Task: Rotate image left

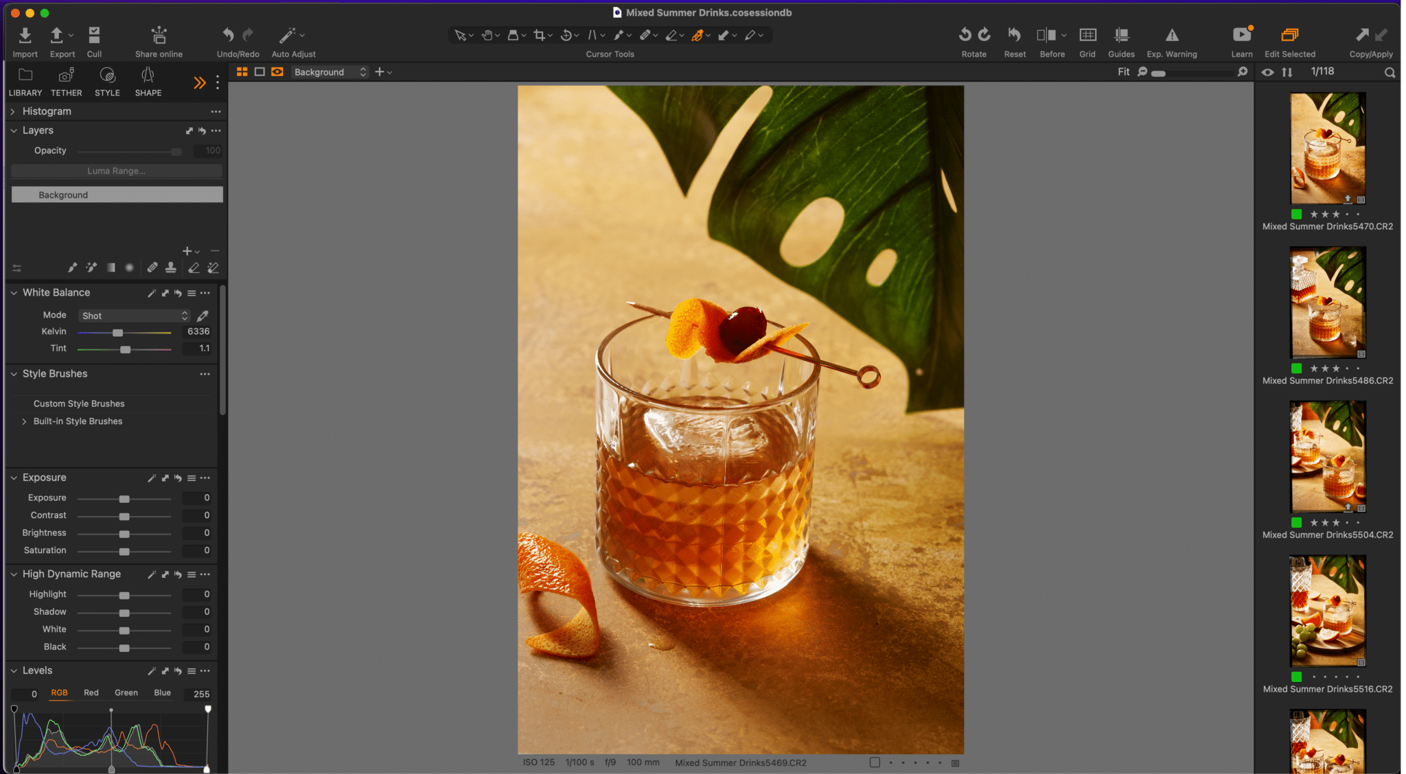Action: (965, 34)
